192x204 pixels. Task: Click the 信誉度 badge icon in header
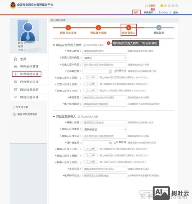[146, 6]
